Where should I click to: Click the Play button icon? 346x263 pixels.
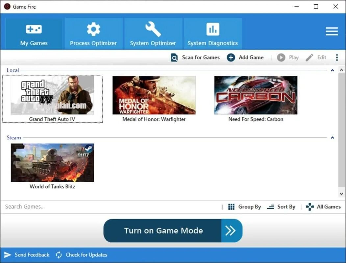[x=281, y=58]
